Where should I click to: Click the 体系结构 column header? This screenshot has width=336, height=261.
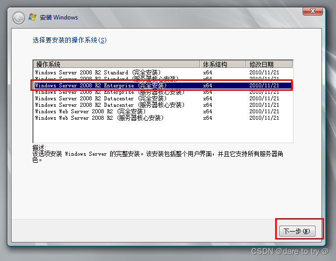pyautogui.click(x=223, y=64)
